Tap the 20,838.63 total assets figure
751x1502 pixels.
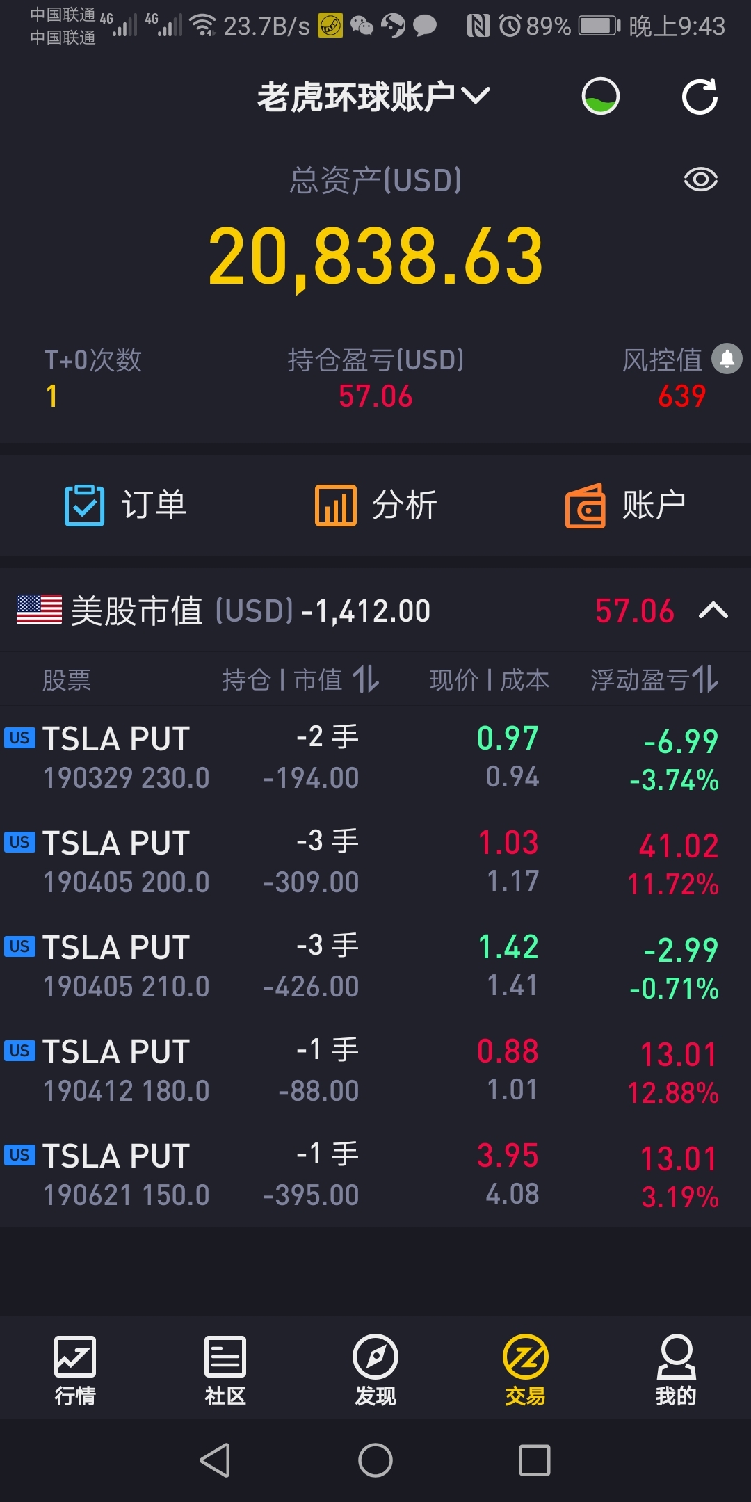pos(375,257)
